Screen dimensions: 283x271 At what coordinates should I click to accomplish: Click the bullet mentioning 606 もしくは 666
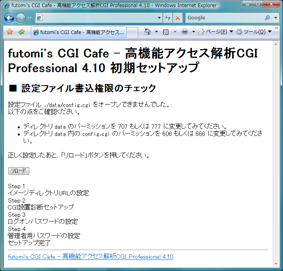pos(142,137)
